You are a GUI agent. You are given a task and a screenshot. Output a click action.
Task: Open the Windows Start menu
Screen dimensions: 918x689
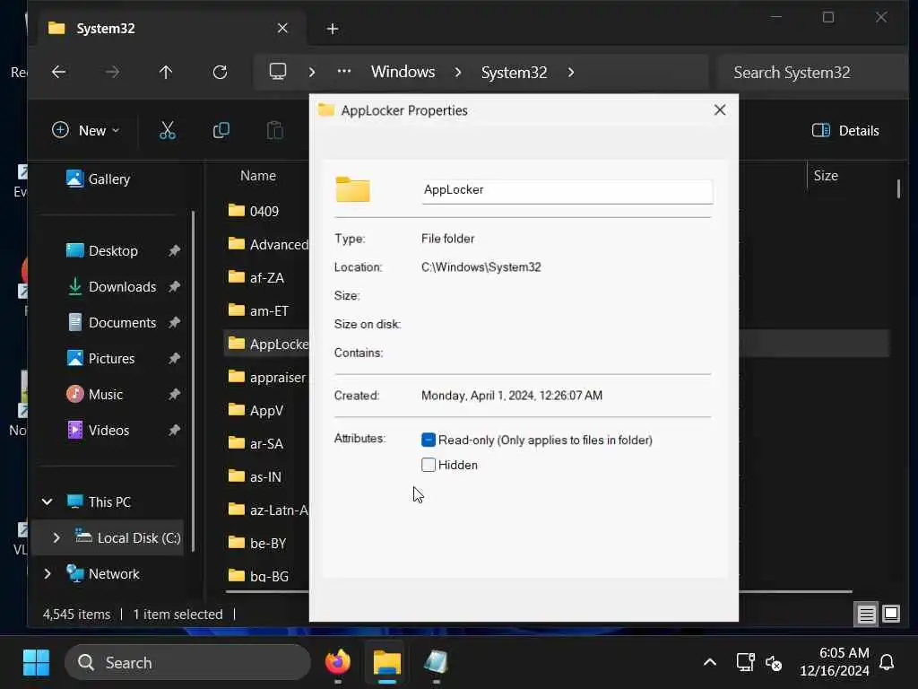(36, 663)
